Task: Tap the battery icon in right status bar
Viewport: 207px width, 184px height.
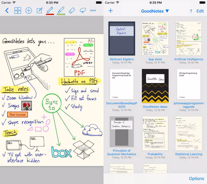Action: (x=202, y=3)
